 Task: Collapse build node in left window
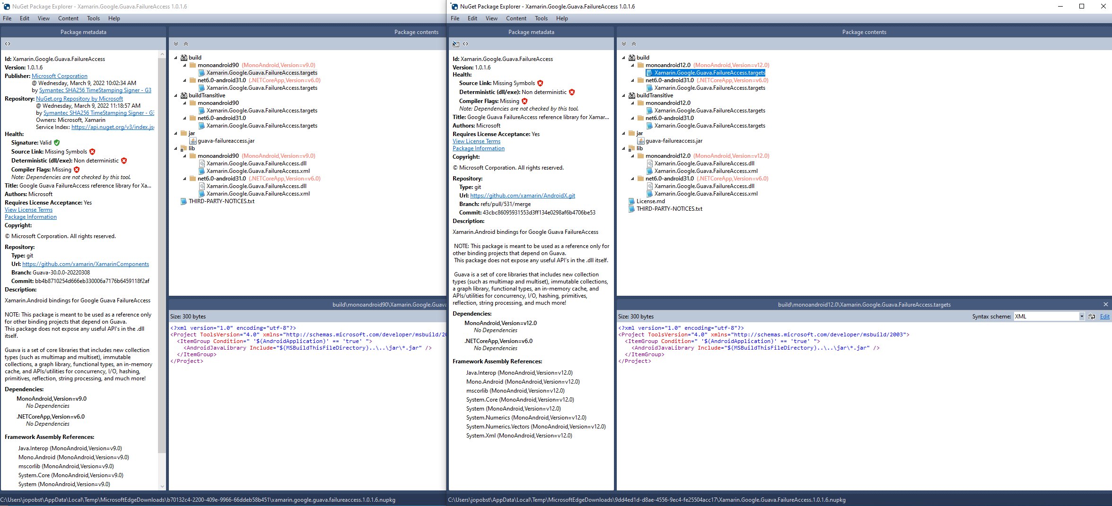pos(175,58)
